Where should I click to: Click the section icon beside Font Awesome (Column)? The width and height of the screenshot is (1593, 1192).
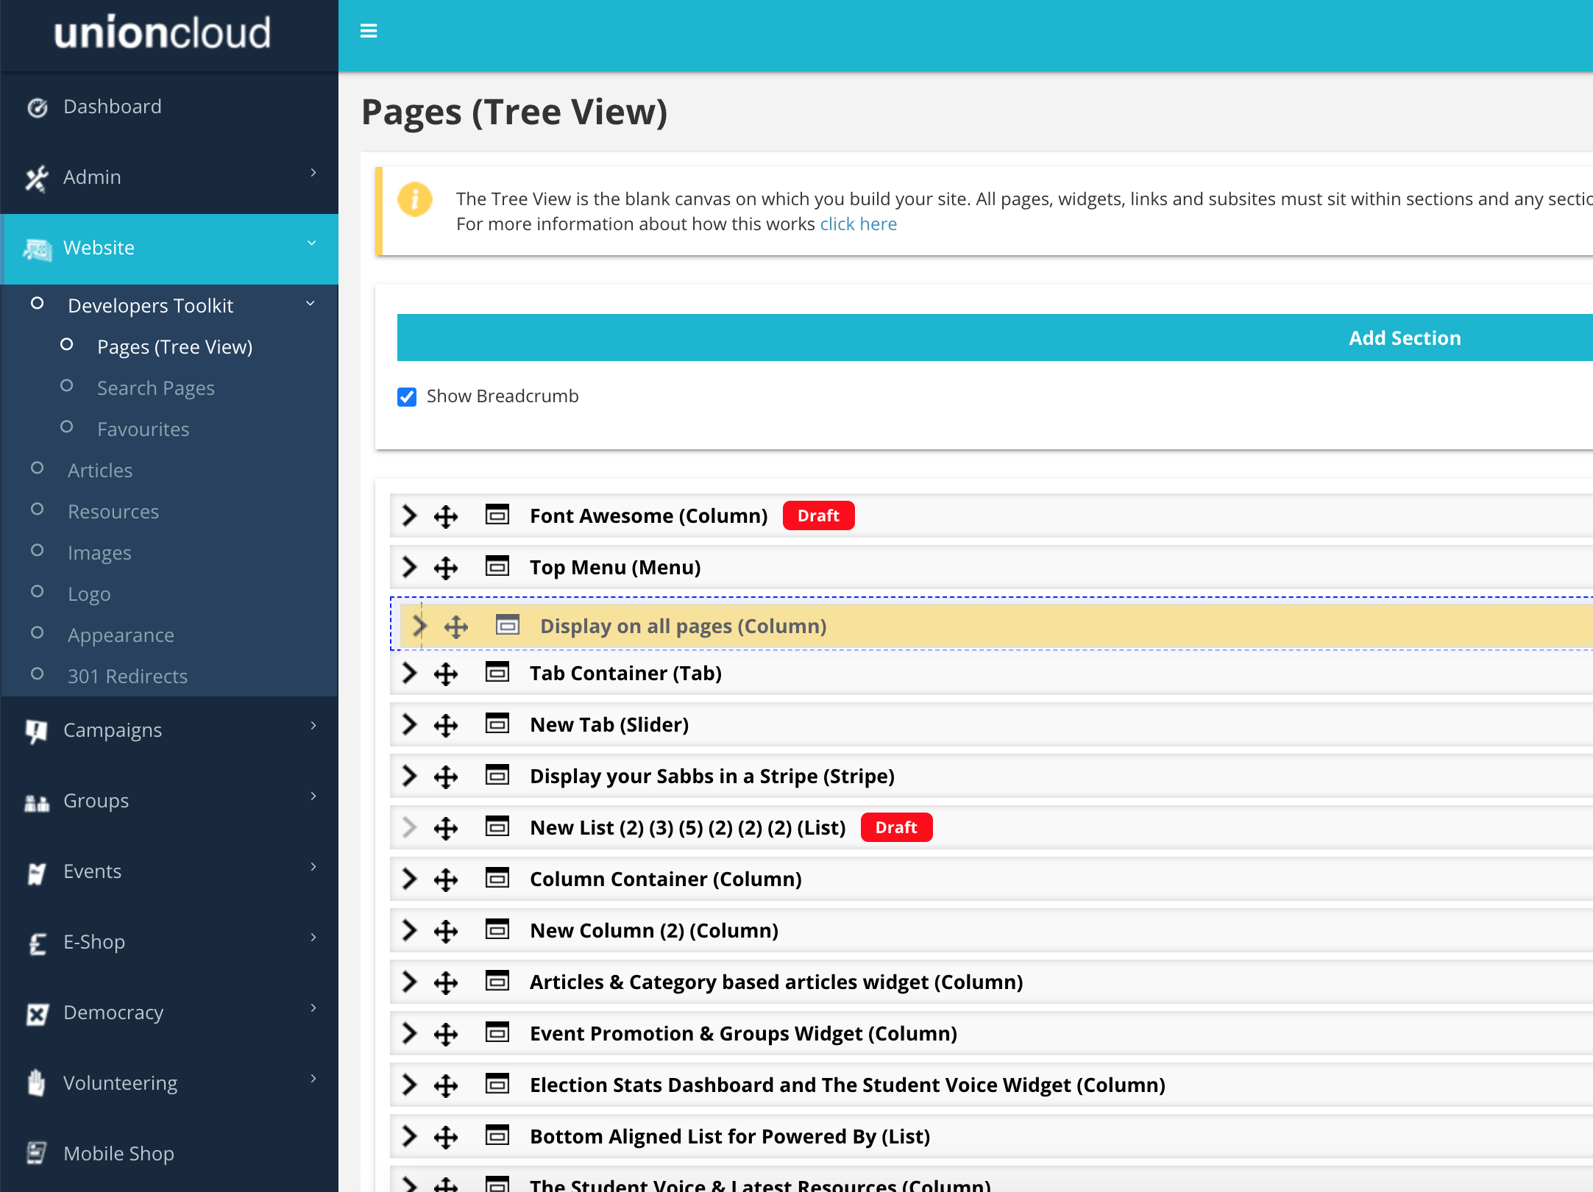(x=497, y=515)
